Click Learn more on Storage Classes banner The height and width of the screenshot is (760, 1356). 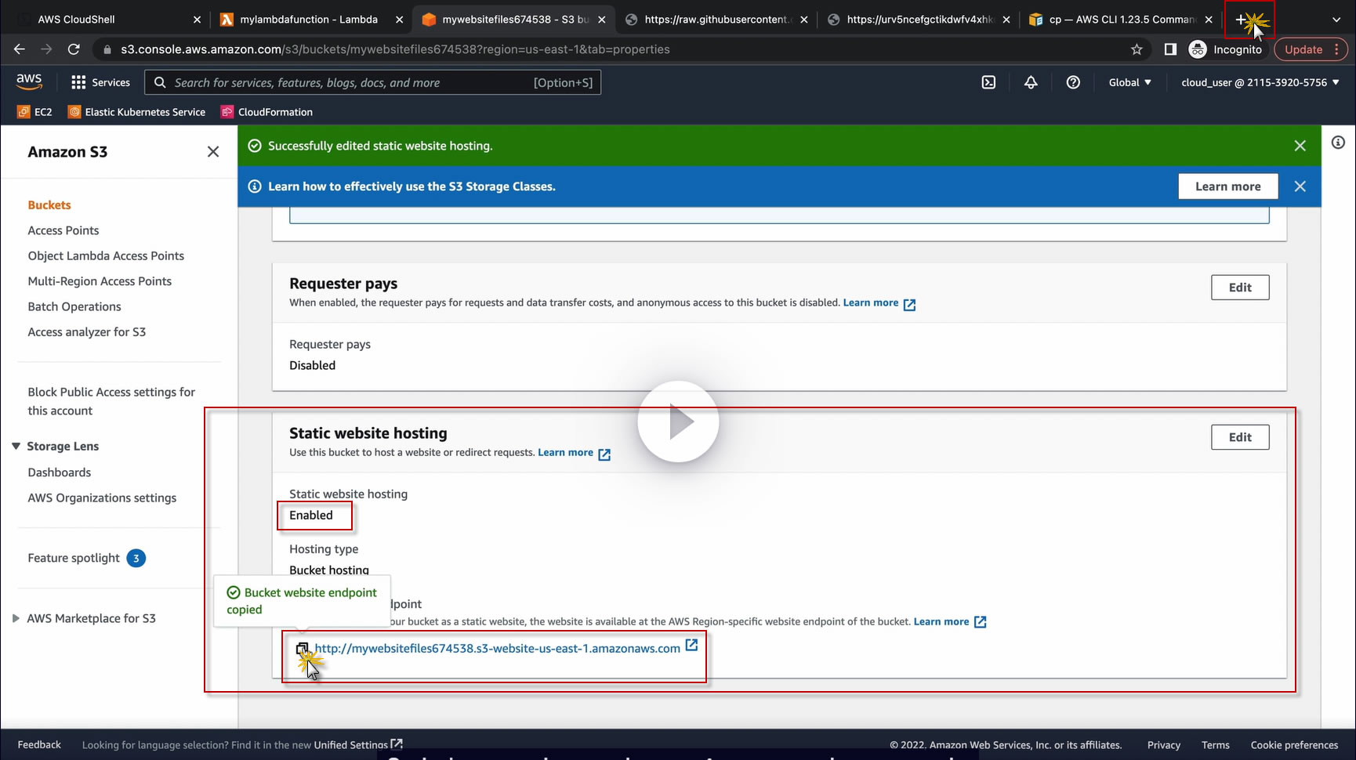point(1227,186)
